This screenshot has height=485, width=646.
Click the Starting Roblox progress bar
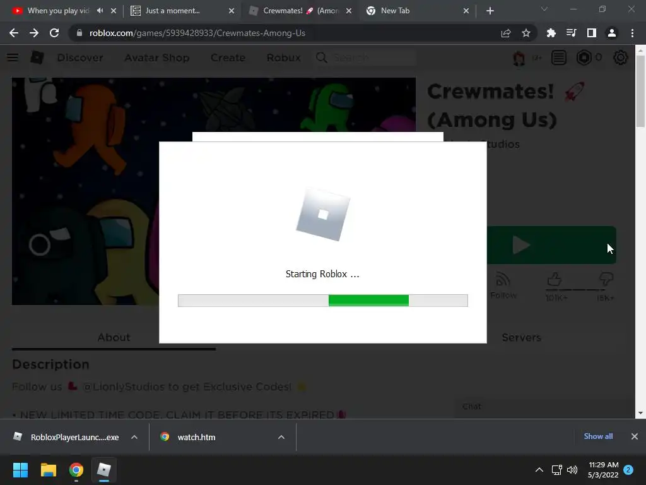pos(322,301)
